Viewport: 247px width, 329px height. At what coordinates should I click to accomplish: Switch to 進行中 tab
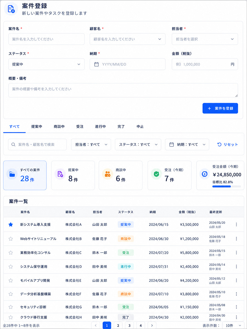point(100,127)
